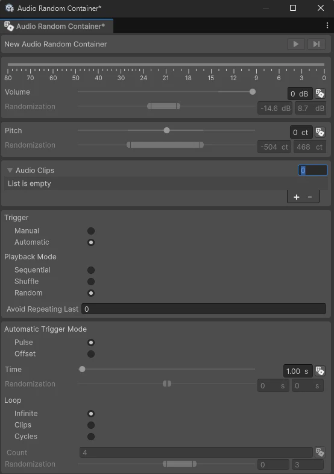This screenshot has width=334, height=474.
Task: Choose Random playback mode
Action: click(91, 293)
